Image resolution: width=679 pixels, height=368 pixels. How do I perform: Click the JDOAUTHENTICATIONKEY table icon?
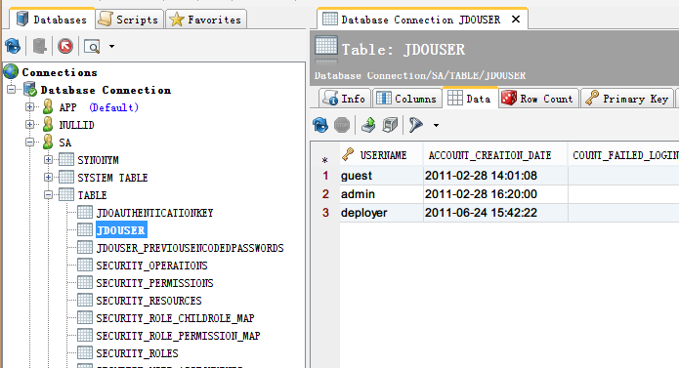coord(85,213)
